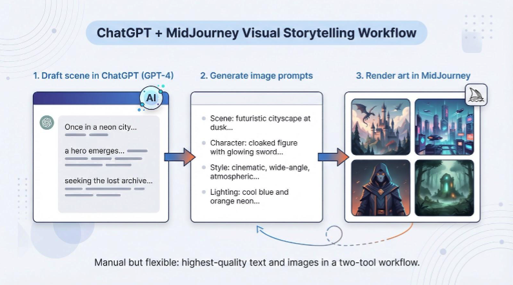
Task: Select the neon futuristic city image
Action: tap(444, 125)
